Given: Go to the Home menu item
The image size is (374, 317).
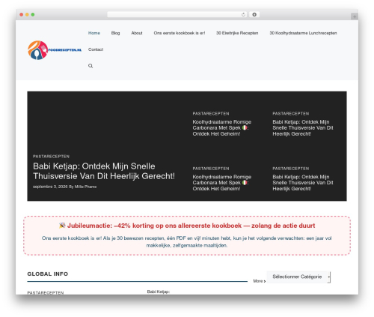Looking at the screenshot, I should (94, 33).
